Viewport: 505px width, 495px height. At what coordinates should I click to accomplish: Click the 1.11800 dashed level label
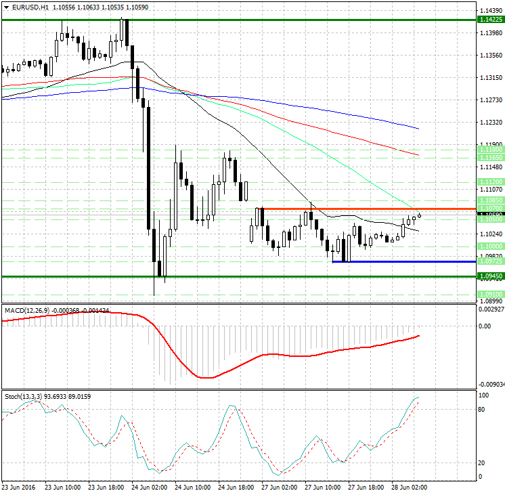tap(491, 150)
